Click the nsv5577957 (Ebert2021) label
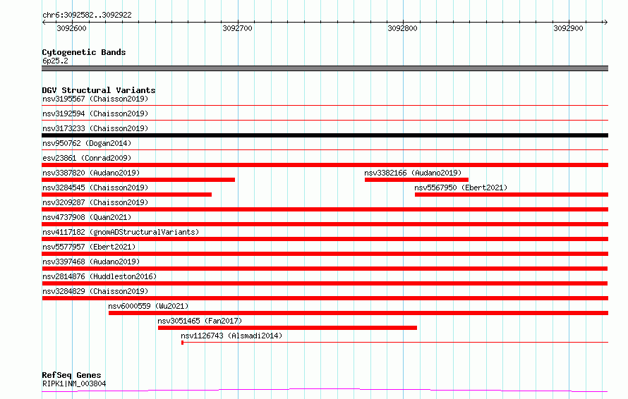This screenshot has height=399, width=628. (x=89, y=247)
